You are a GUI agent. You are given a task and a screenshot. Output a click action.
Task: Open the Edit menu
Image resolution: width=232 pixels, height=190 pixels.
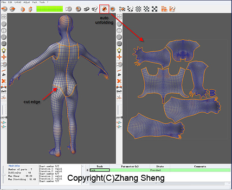(x=10, y=2)
